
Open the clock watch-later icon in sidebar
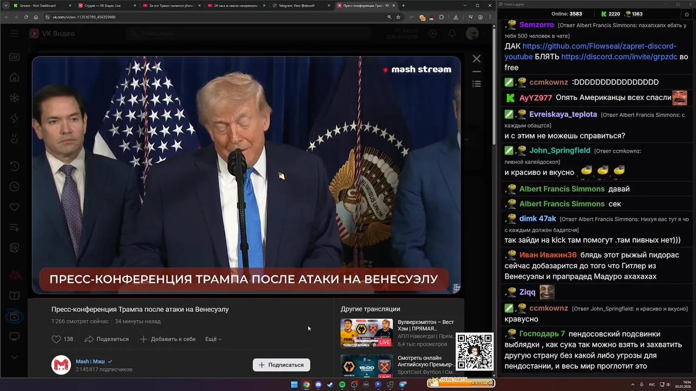[x=15, y=186]
